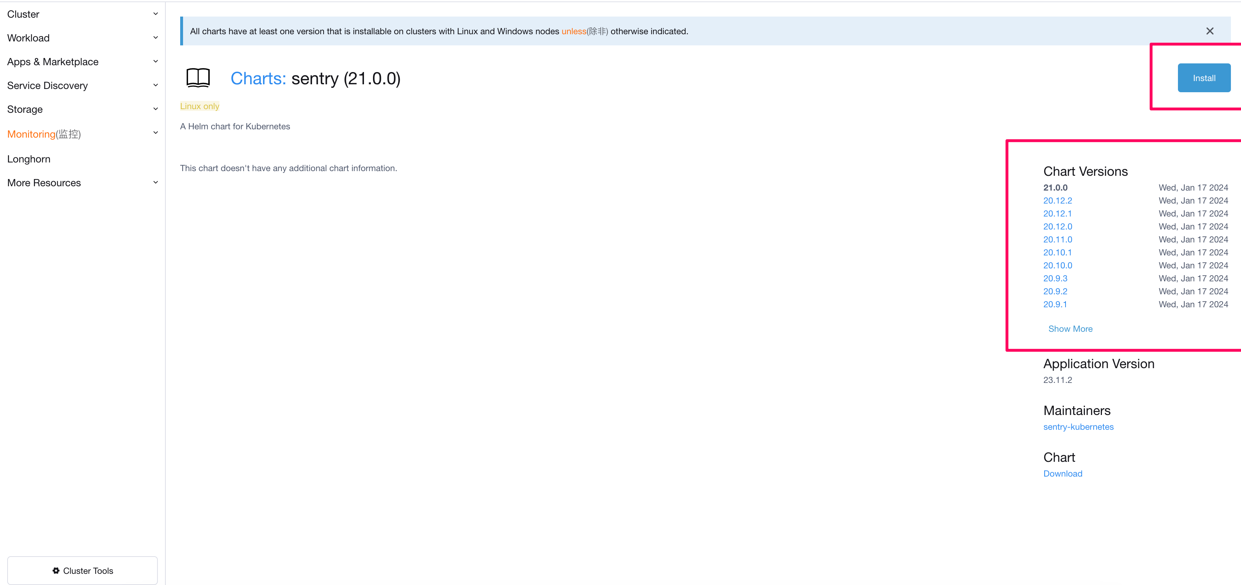Viewport: 1241px width, 585px height.
Task: Select chart version 20.10.0
Action: (x=1058, y=266)
